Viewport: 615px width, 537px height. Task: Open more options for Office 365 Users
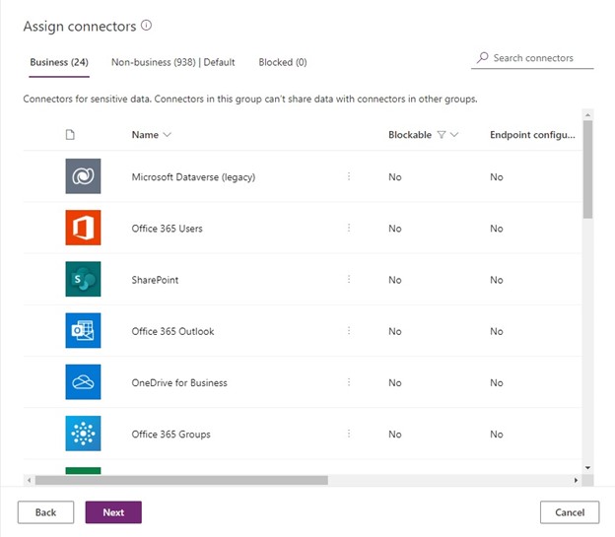(348, 229)
